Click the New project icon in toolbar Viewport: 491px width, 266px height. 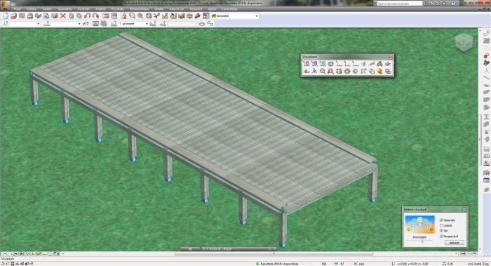6,15
